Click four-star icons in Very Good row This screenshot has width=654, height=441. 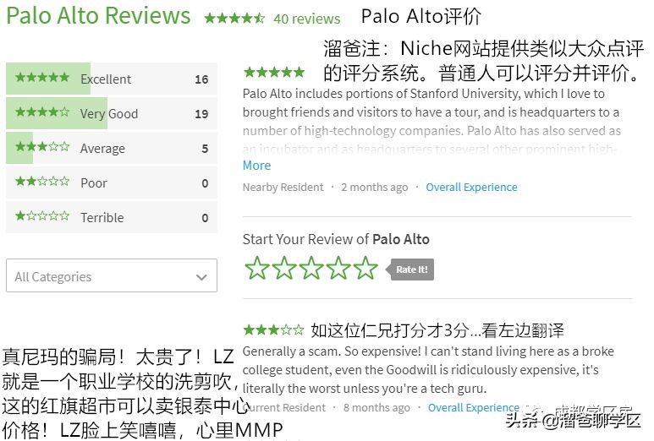42,112
